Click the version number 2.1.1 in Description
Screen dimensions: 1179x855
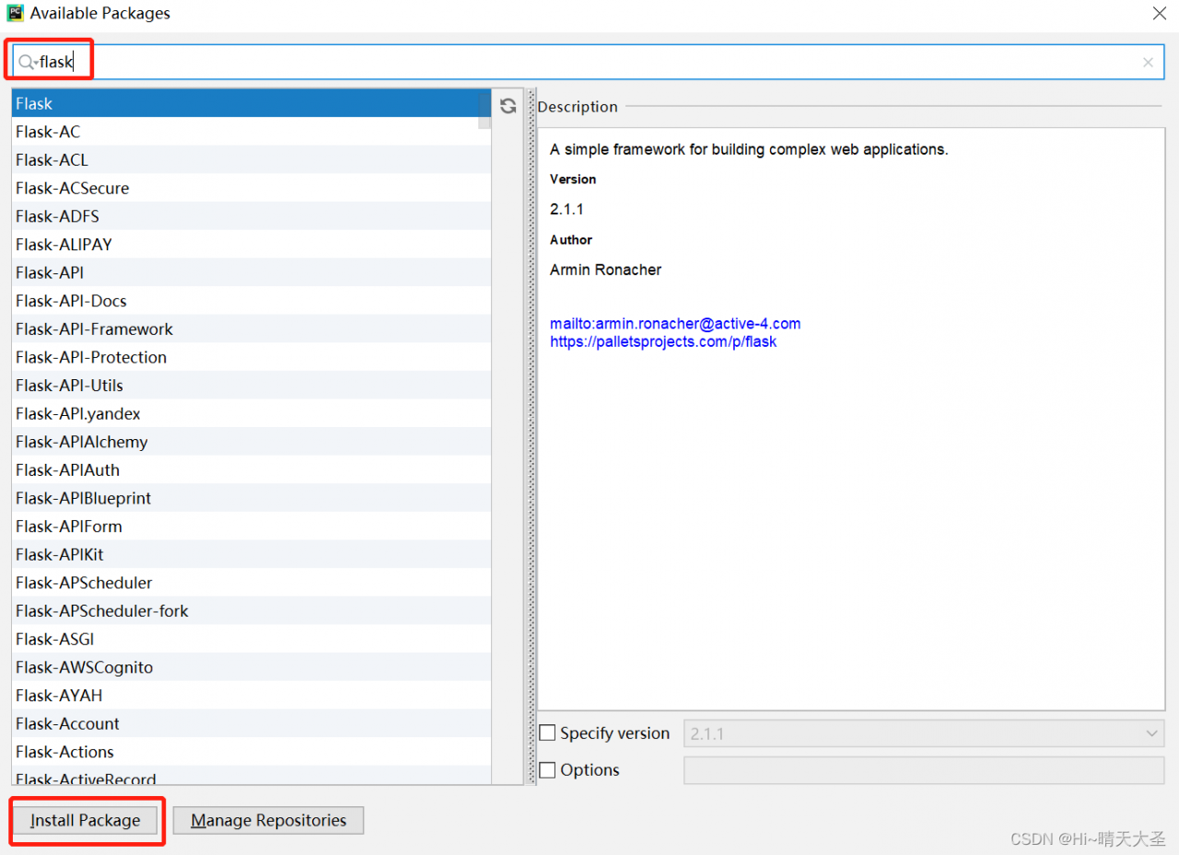tap(566, 209)
